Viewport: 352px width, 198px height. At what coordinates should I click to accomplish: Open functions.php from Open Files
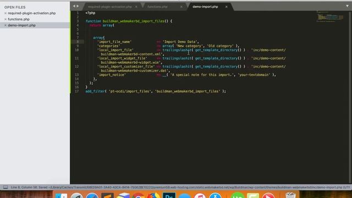click(19, 19)
